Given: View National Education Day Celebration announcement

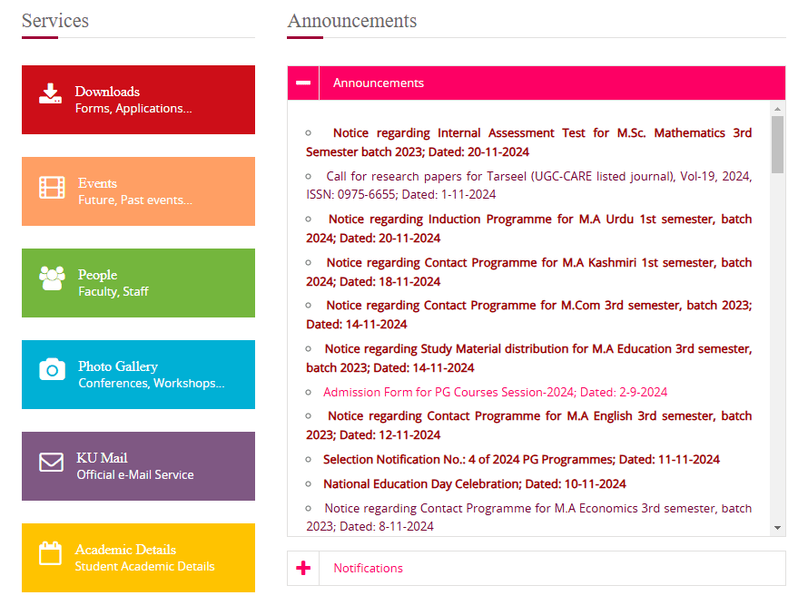Looking at the screenshot, I should click(x=474, y=483).
